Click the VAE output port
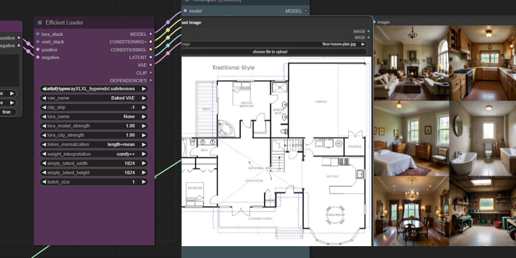 (x=151, y=65)
